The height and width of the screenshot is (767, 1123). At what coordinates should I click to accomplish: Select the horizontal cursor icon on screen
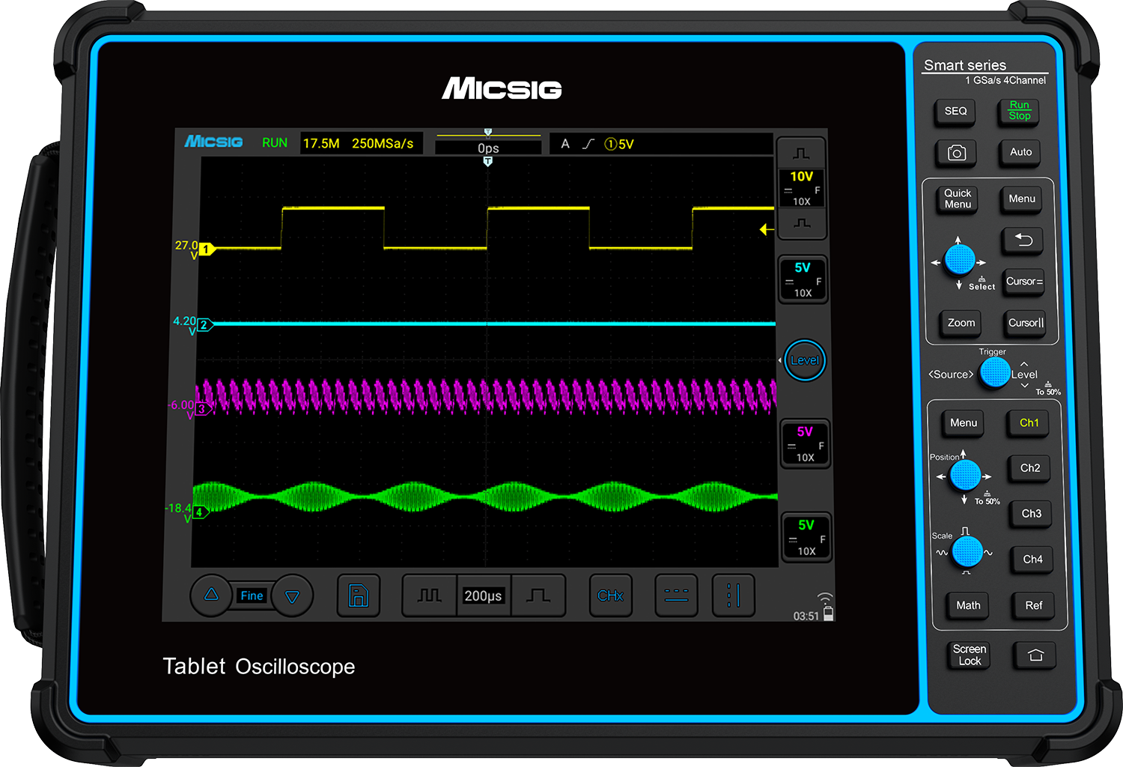click(x=676, y=595)
